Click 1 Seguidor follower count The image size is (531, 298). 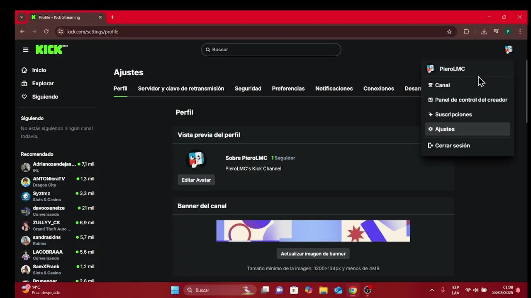283,158
